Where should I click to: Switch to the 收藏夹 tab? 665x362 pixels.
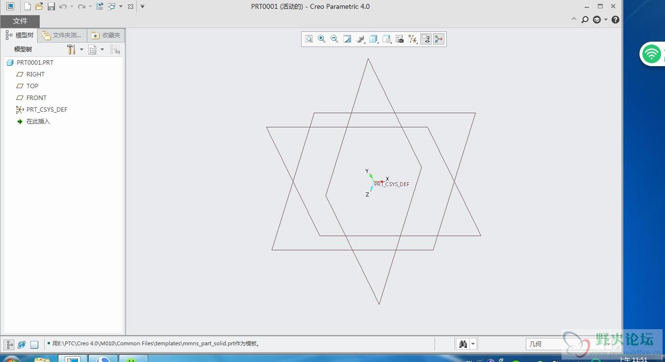[x=106, y=35]
